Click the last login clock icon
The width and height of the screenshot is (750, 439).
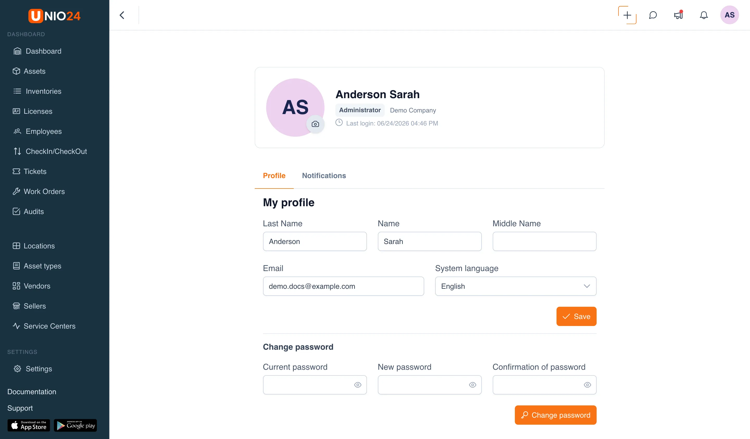coord(339,123)
